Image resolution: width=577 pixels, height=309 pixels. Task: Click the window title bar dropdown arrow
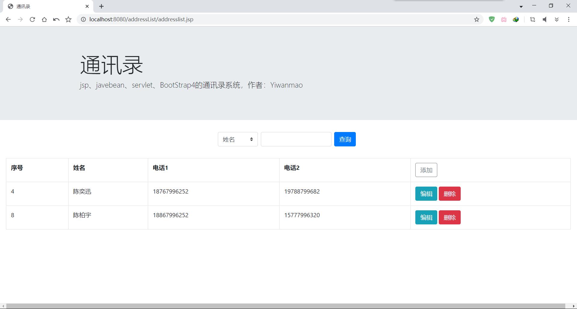pyautogui.click(x=521, y=6)
